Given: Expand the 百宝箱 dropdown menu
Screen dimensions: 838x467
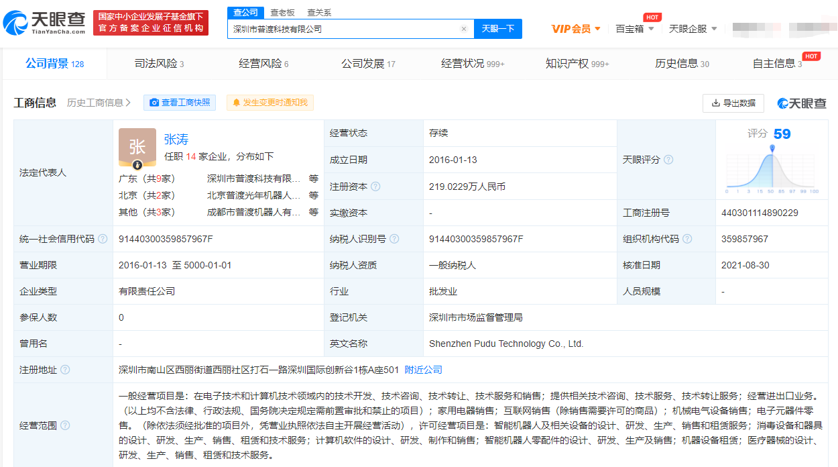Looking at the screenshot, I should point(635,29).
